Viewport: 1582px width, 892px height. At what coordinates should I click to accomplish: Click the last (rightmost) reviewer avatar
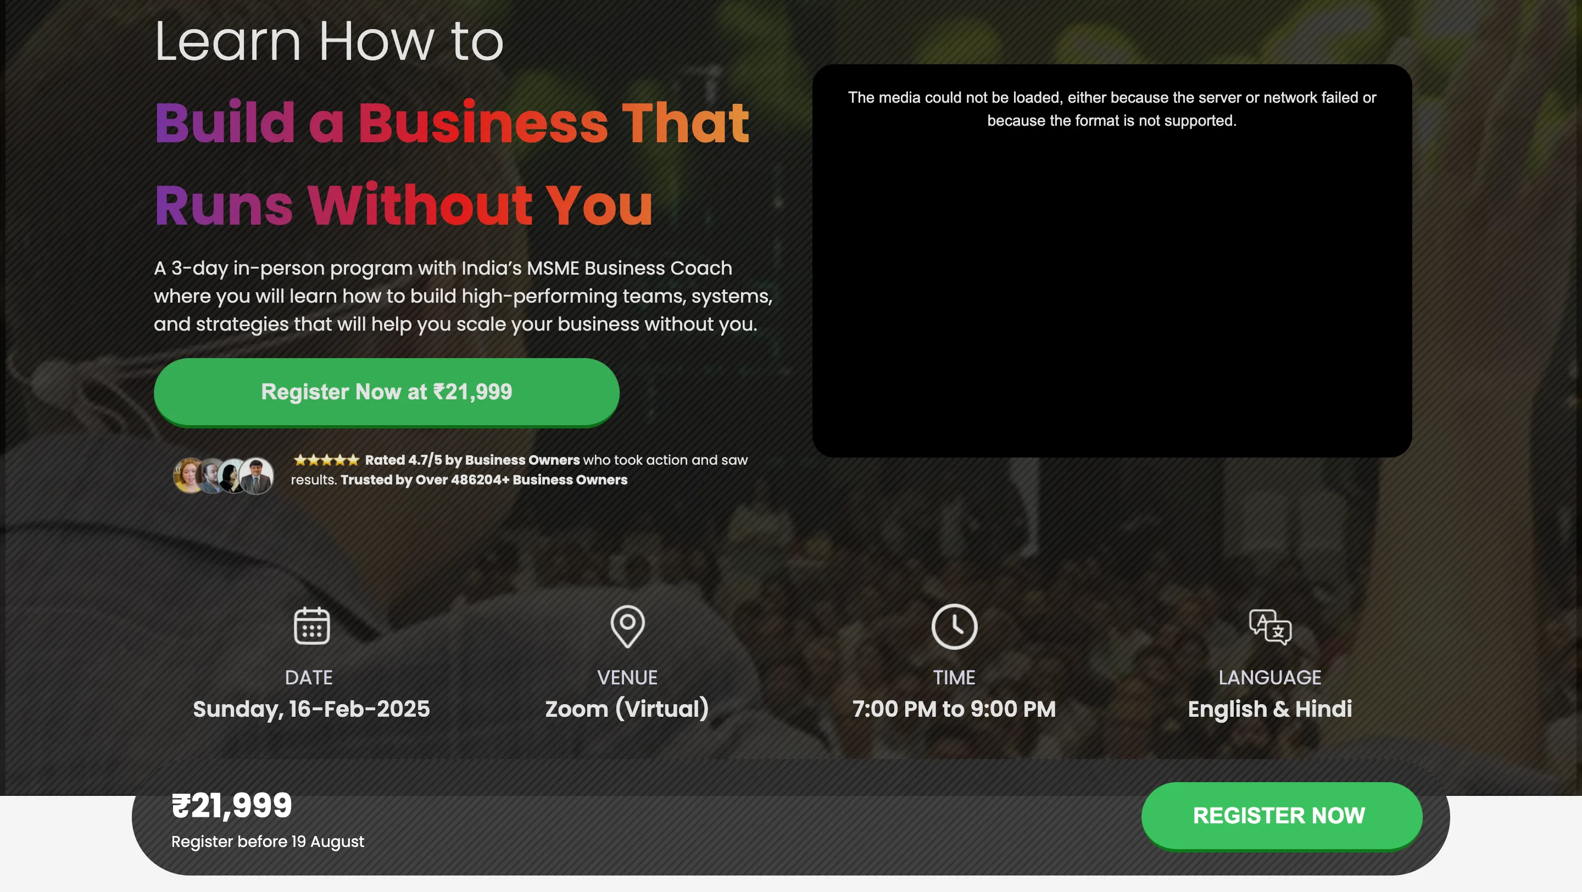(x=257, y=476)
